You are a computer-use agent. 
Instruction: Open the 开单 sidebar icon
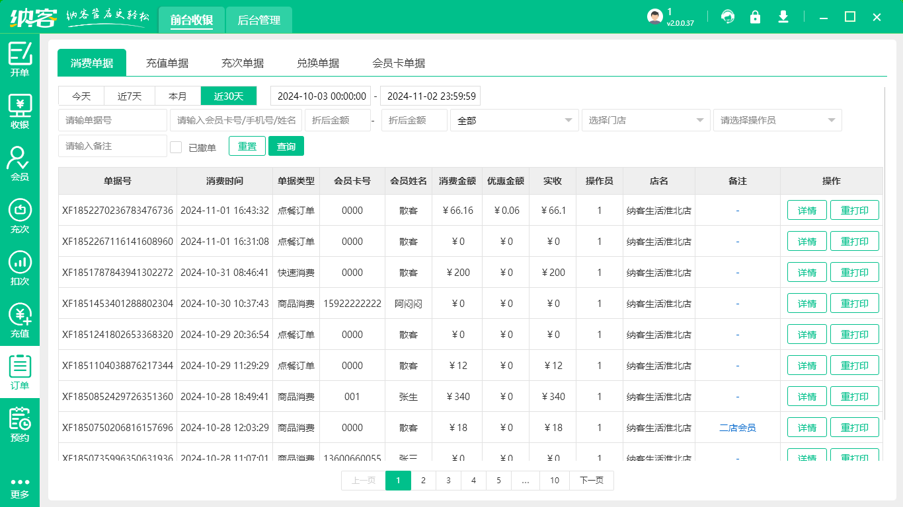[x=20, y=59]
